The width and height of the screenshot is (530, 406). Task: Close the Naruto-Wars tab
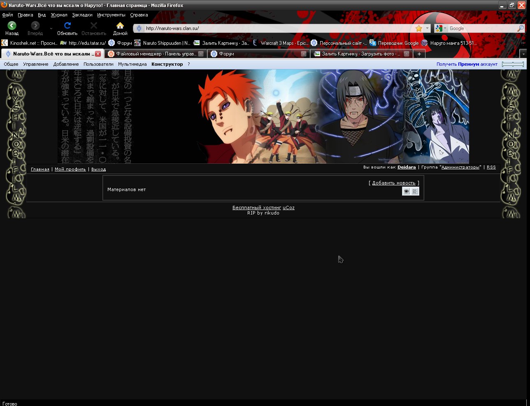click(98, 54)
